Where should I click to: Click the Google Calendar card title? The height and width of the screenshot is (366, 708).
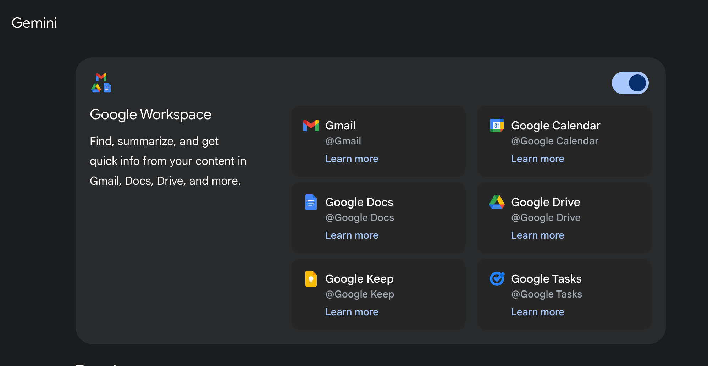coord(556,126)
